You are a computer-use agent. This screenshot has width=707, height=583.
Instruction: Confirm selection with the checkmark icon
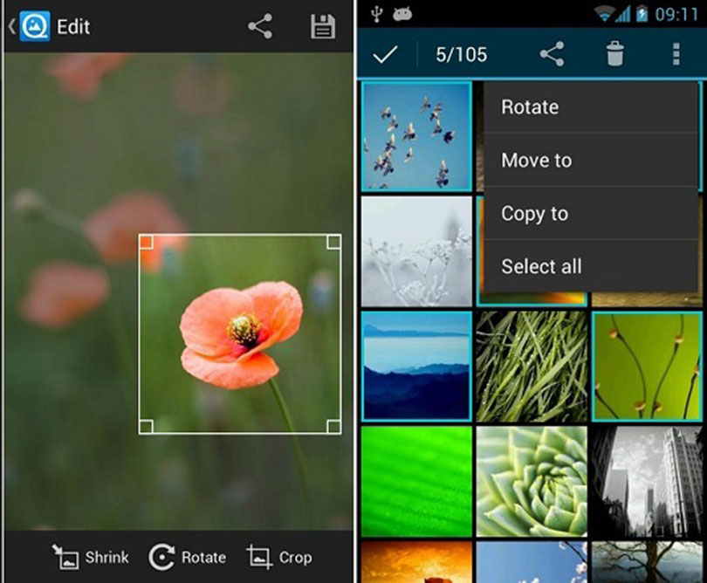[386, 55]
